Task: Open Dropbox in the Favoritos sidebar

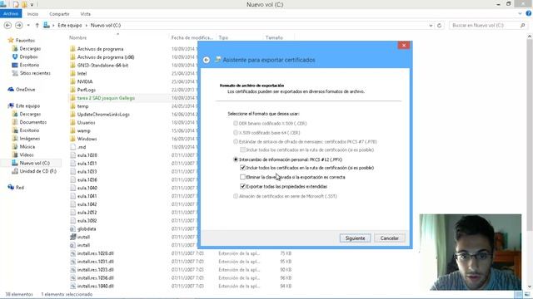Action: pyautogui.click(x=28, y=56)
